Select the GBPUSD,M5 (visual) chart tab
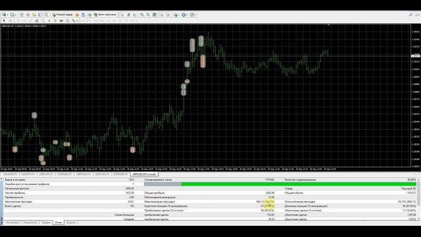421x237 pixels. 144,174
